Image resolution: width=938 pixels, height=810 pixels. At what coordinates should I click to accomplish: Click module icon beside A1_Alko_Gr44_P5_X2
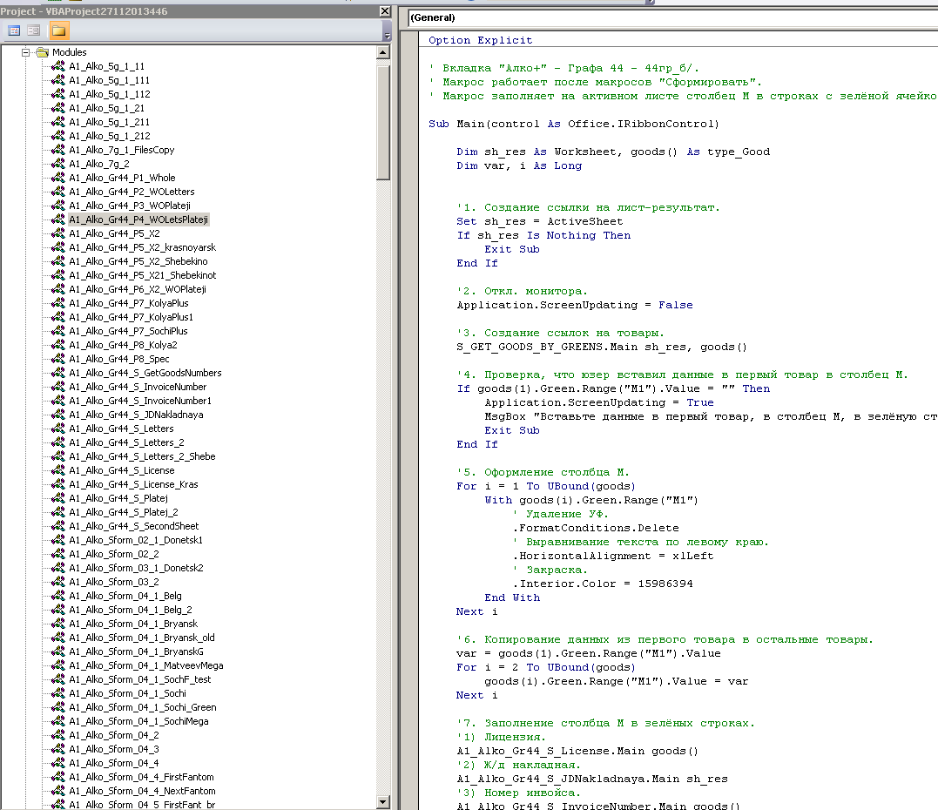click(59, 233)
